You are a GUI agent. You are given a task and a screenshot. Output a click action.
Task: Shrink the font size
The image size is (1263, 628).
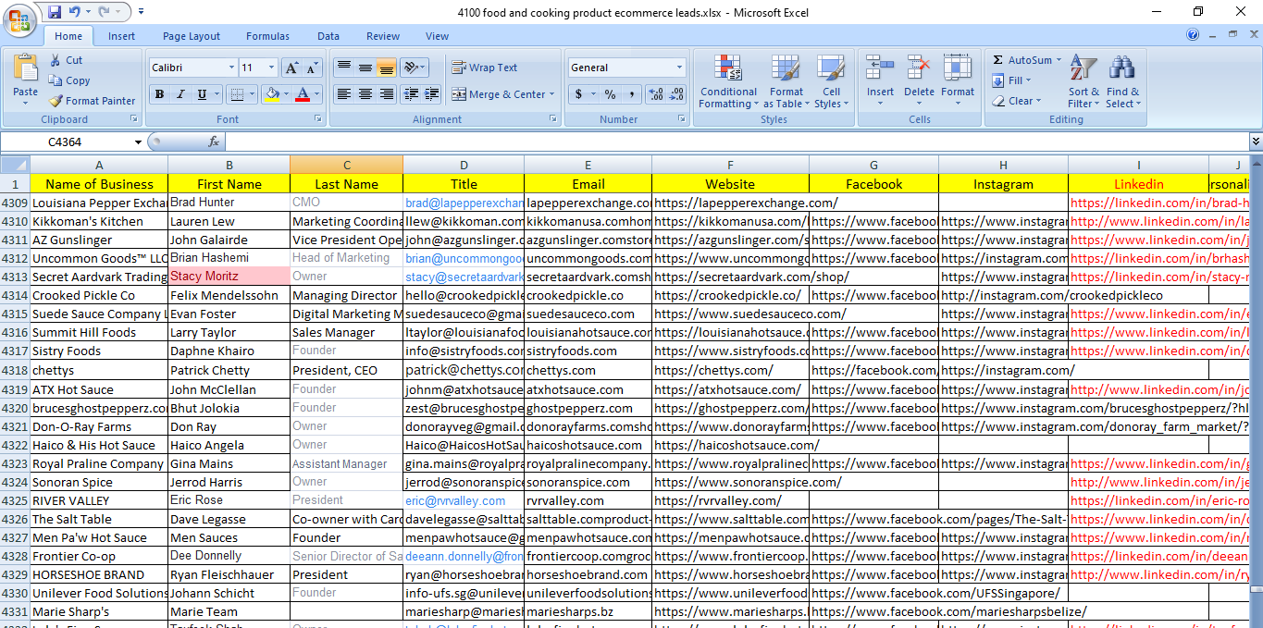pyautogui.click(x=311, y=68)
